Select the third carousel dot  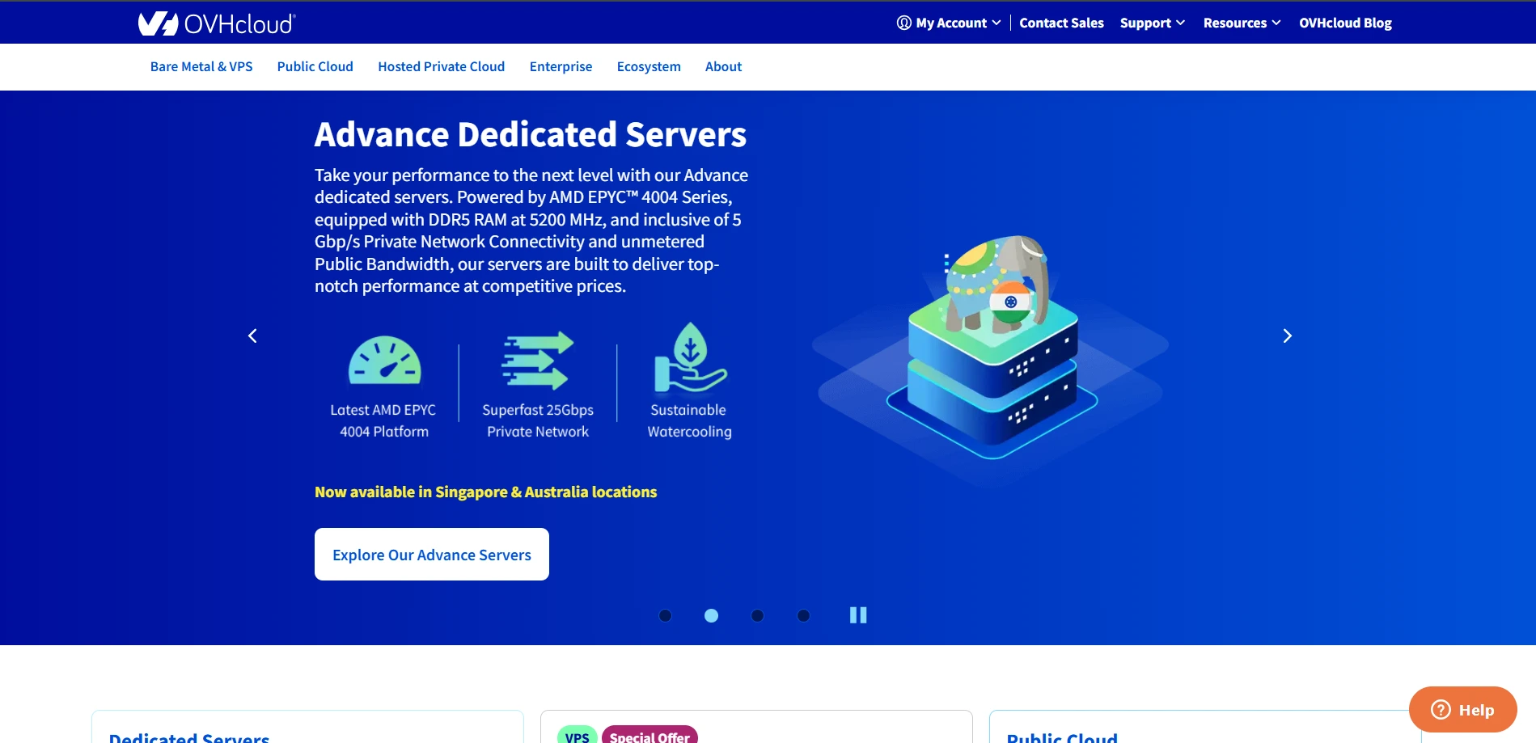(757, 615)
